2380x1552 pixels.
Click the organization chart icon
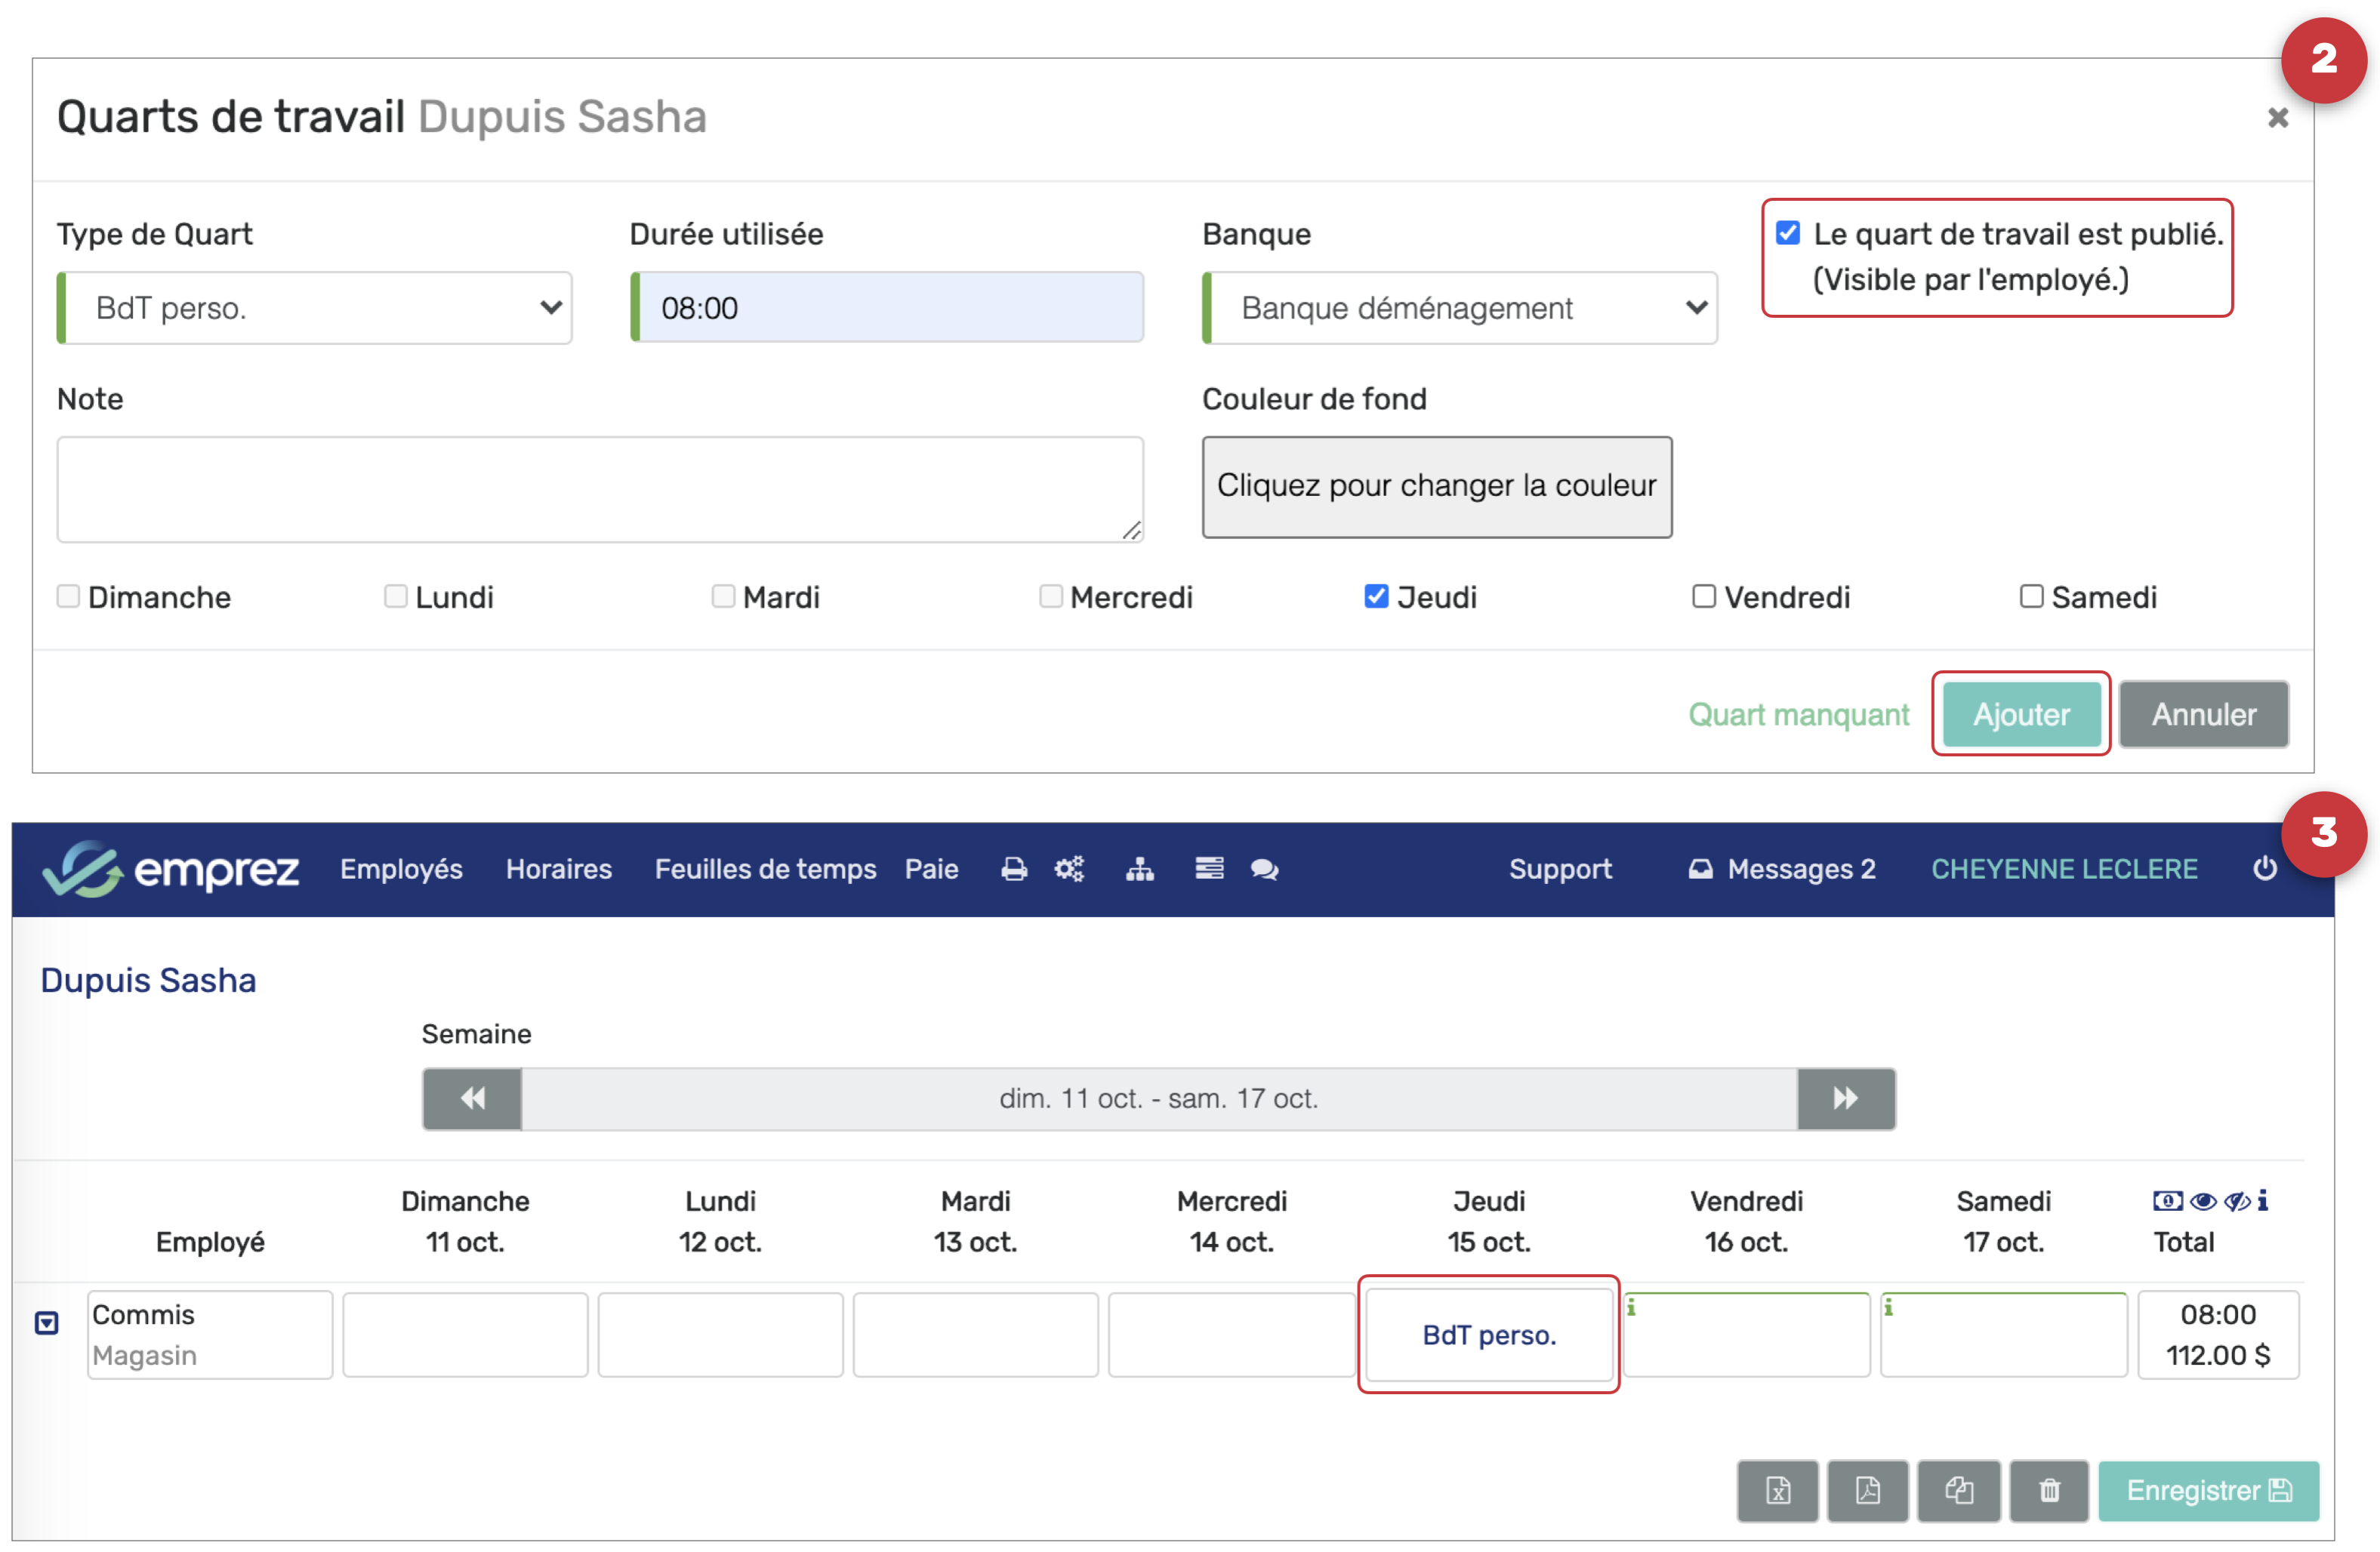point(1139,869)
